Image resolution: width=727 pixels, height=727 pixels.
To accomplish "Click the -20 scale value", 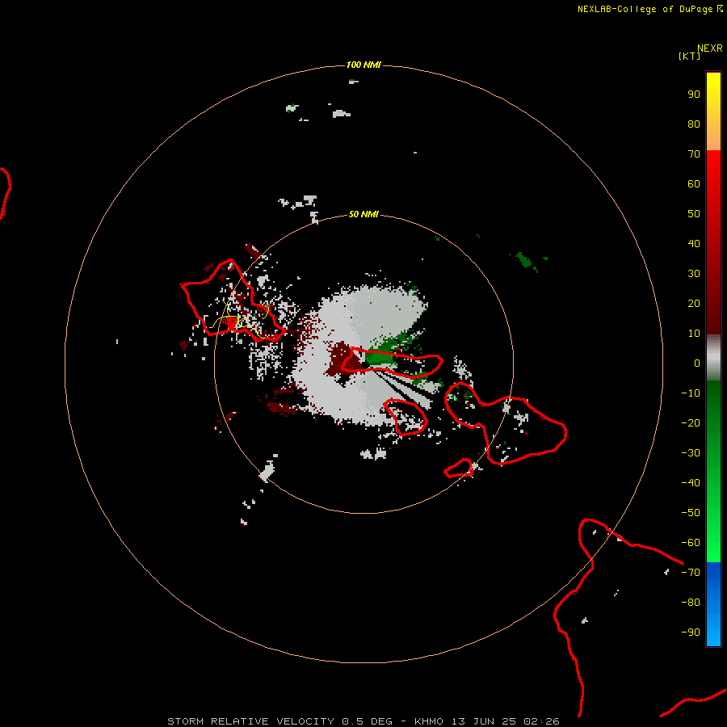I will click(x=691, y=422).
